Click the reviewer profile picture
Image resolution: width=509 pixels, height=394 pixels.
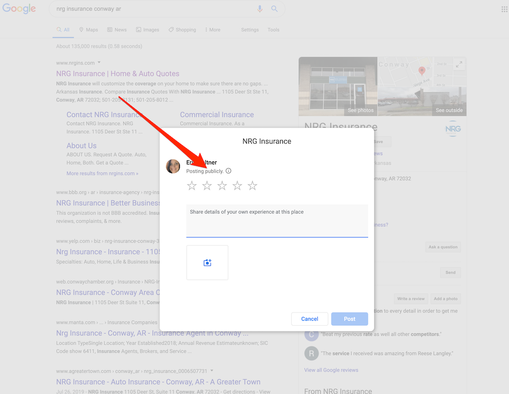[x=173, y=166]
